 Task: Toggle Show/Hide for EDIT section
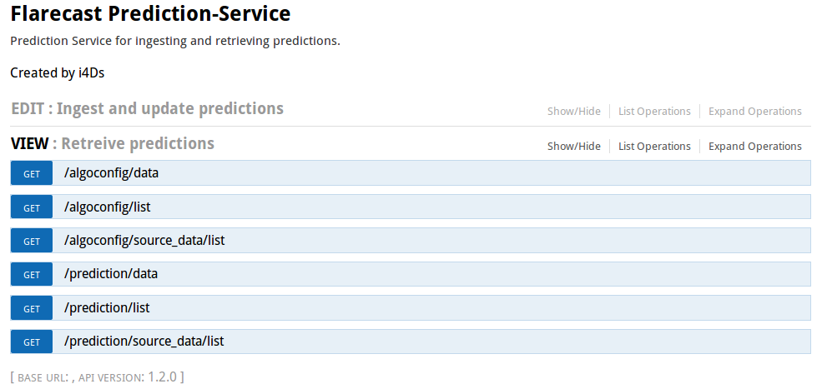[573, 112]
